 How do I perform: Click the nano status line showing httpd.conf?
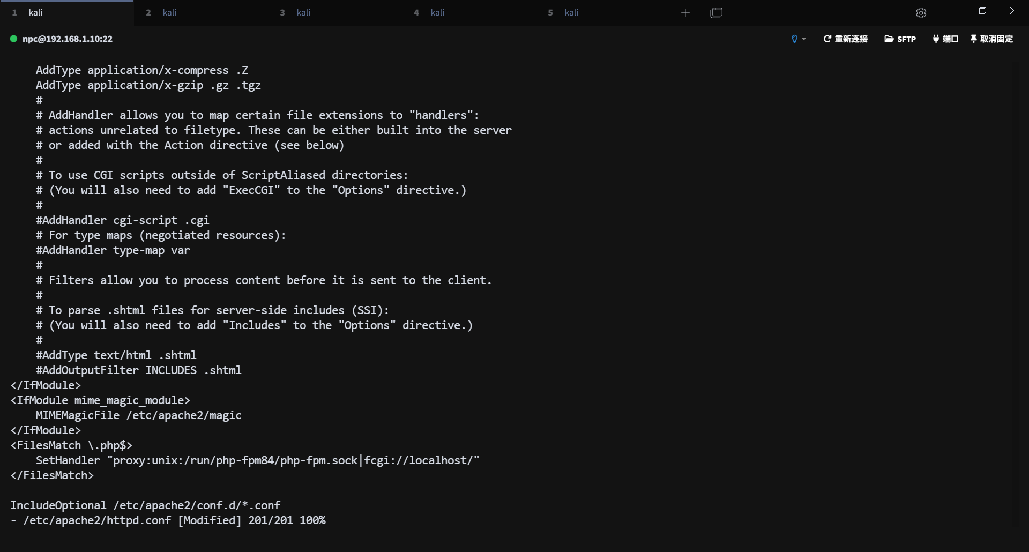click(x=168, y=520)
